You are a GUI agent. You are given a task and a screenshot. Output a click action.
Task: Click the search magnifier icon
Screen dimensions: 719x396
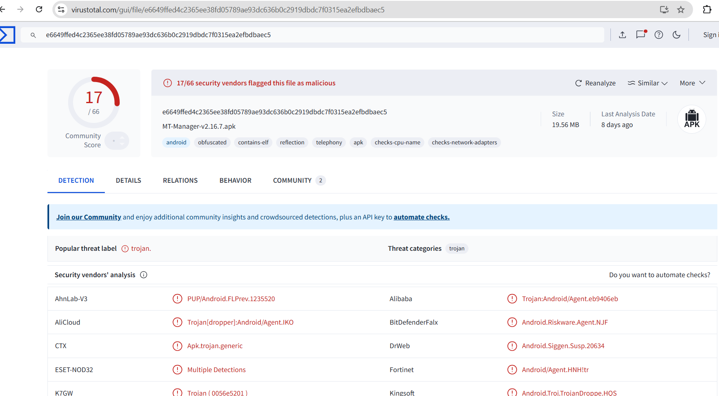[x=33, y=35]
